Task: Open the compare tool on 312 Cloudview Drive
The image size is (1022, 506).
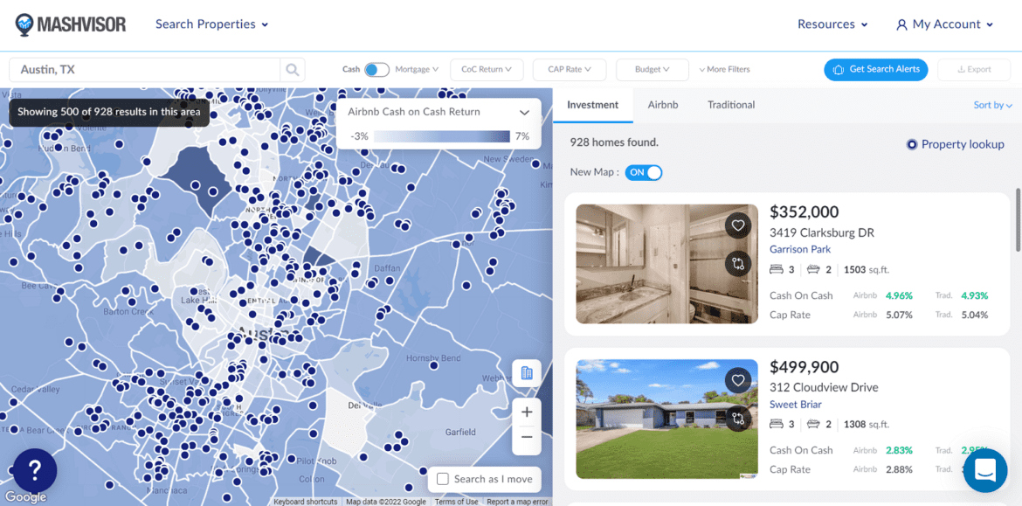Action: (x=738, y=419)
